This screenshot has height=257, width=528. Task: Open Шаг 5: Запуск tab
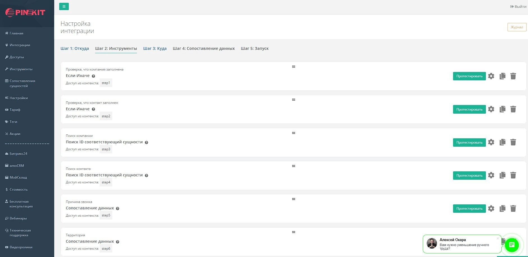(255, 48)
